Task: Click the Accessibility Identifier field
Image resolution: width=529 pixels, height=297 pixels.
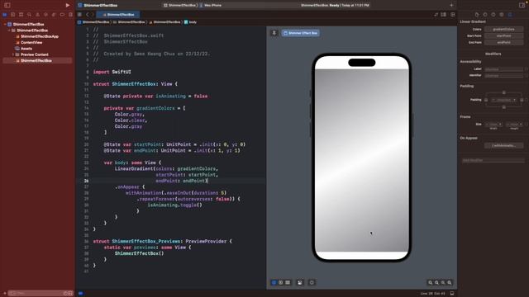Action: tap(503, 75)
